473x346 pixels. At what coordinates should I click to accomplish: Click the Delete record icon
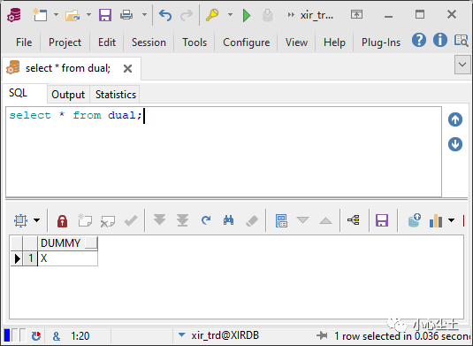click(x=108, y=221)
